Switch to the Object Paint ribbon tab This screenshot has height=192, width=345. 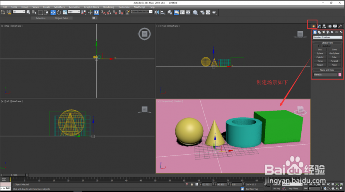point(61,18)
